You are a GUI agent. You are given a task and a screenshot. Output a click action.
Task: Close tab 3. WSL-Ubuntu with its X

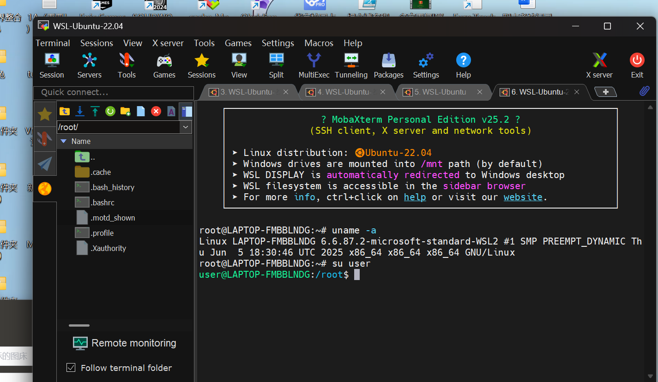(286, 92)
